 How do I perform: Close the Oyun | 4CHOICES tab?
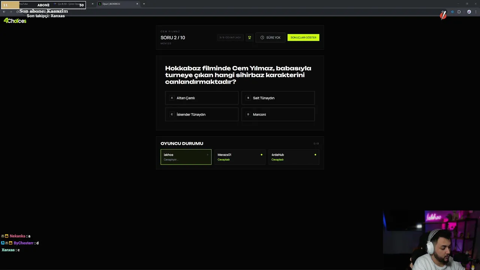click(x=137, y=4)
